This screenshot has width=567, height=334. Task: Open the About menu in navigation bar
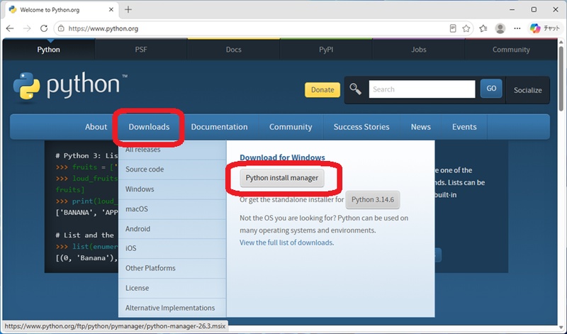(x=96, y=127)
